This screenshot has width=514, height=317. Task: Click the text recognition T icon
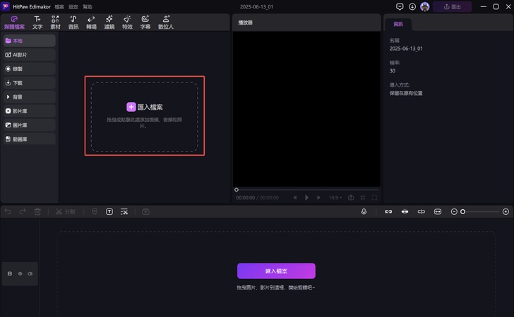[x=109, y=211]
